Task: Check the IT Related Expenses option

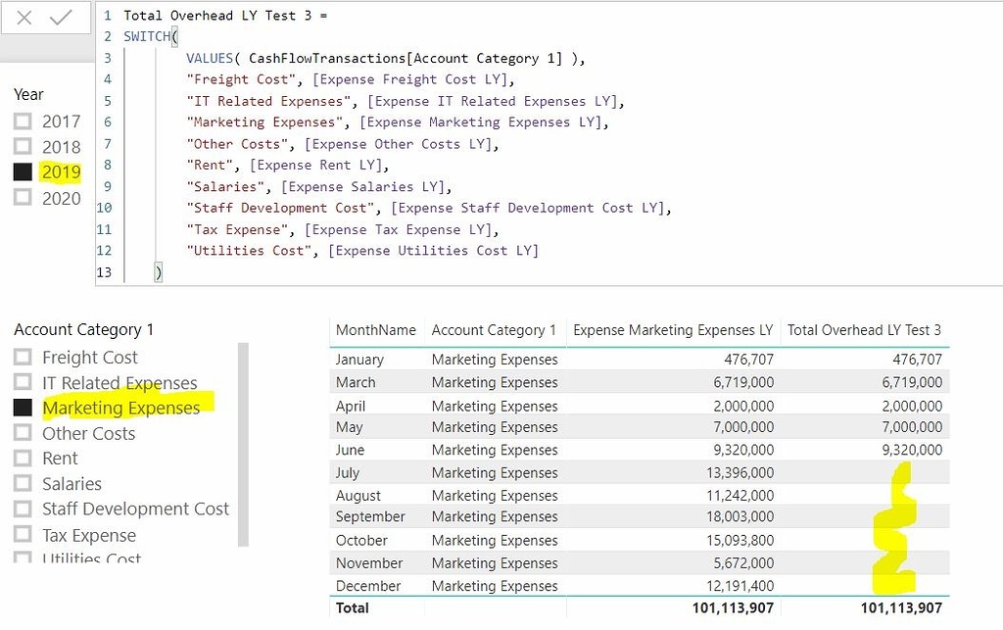Action: tap(24, 382)
